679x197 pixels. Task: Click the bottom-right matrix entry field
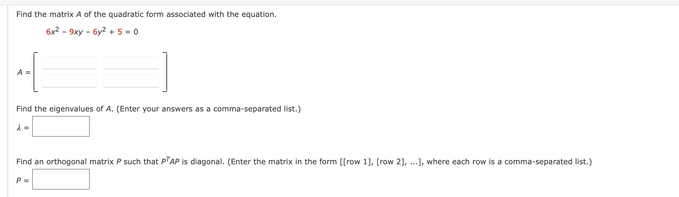coord(131,81)
